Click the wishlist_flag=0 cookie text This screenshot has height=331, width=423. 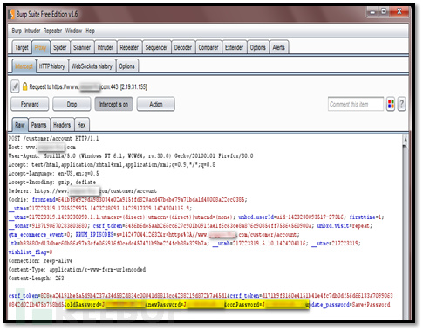[31, 252]
